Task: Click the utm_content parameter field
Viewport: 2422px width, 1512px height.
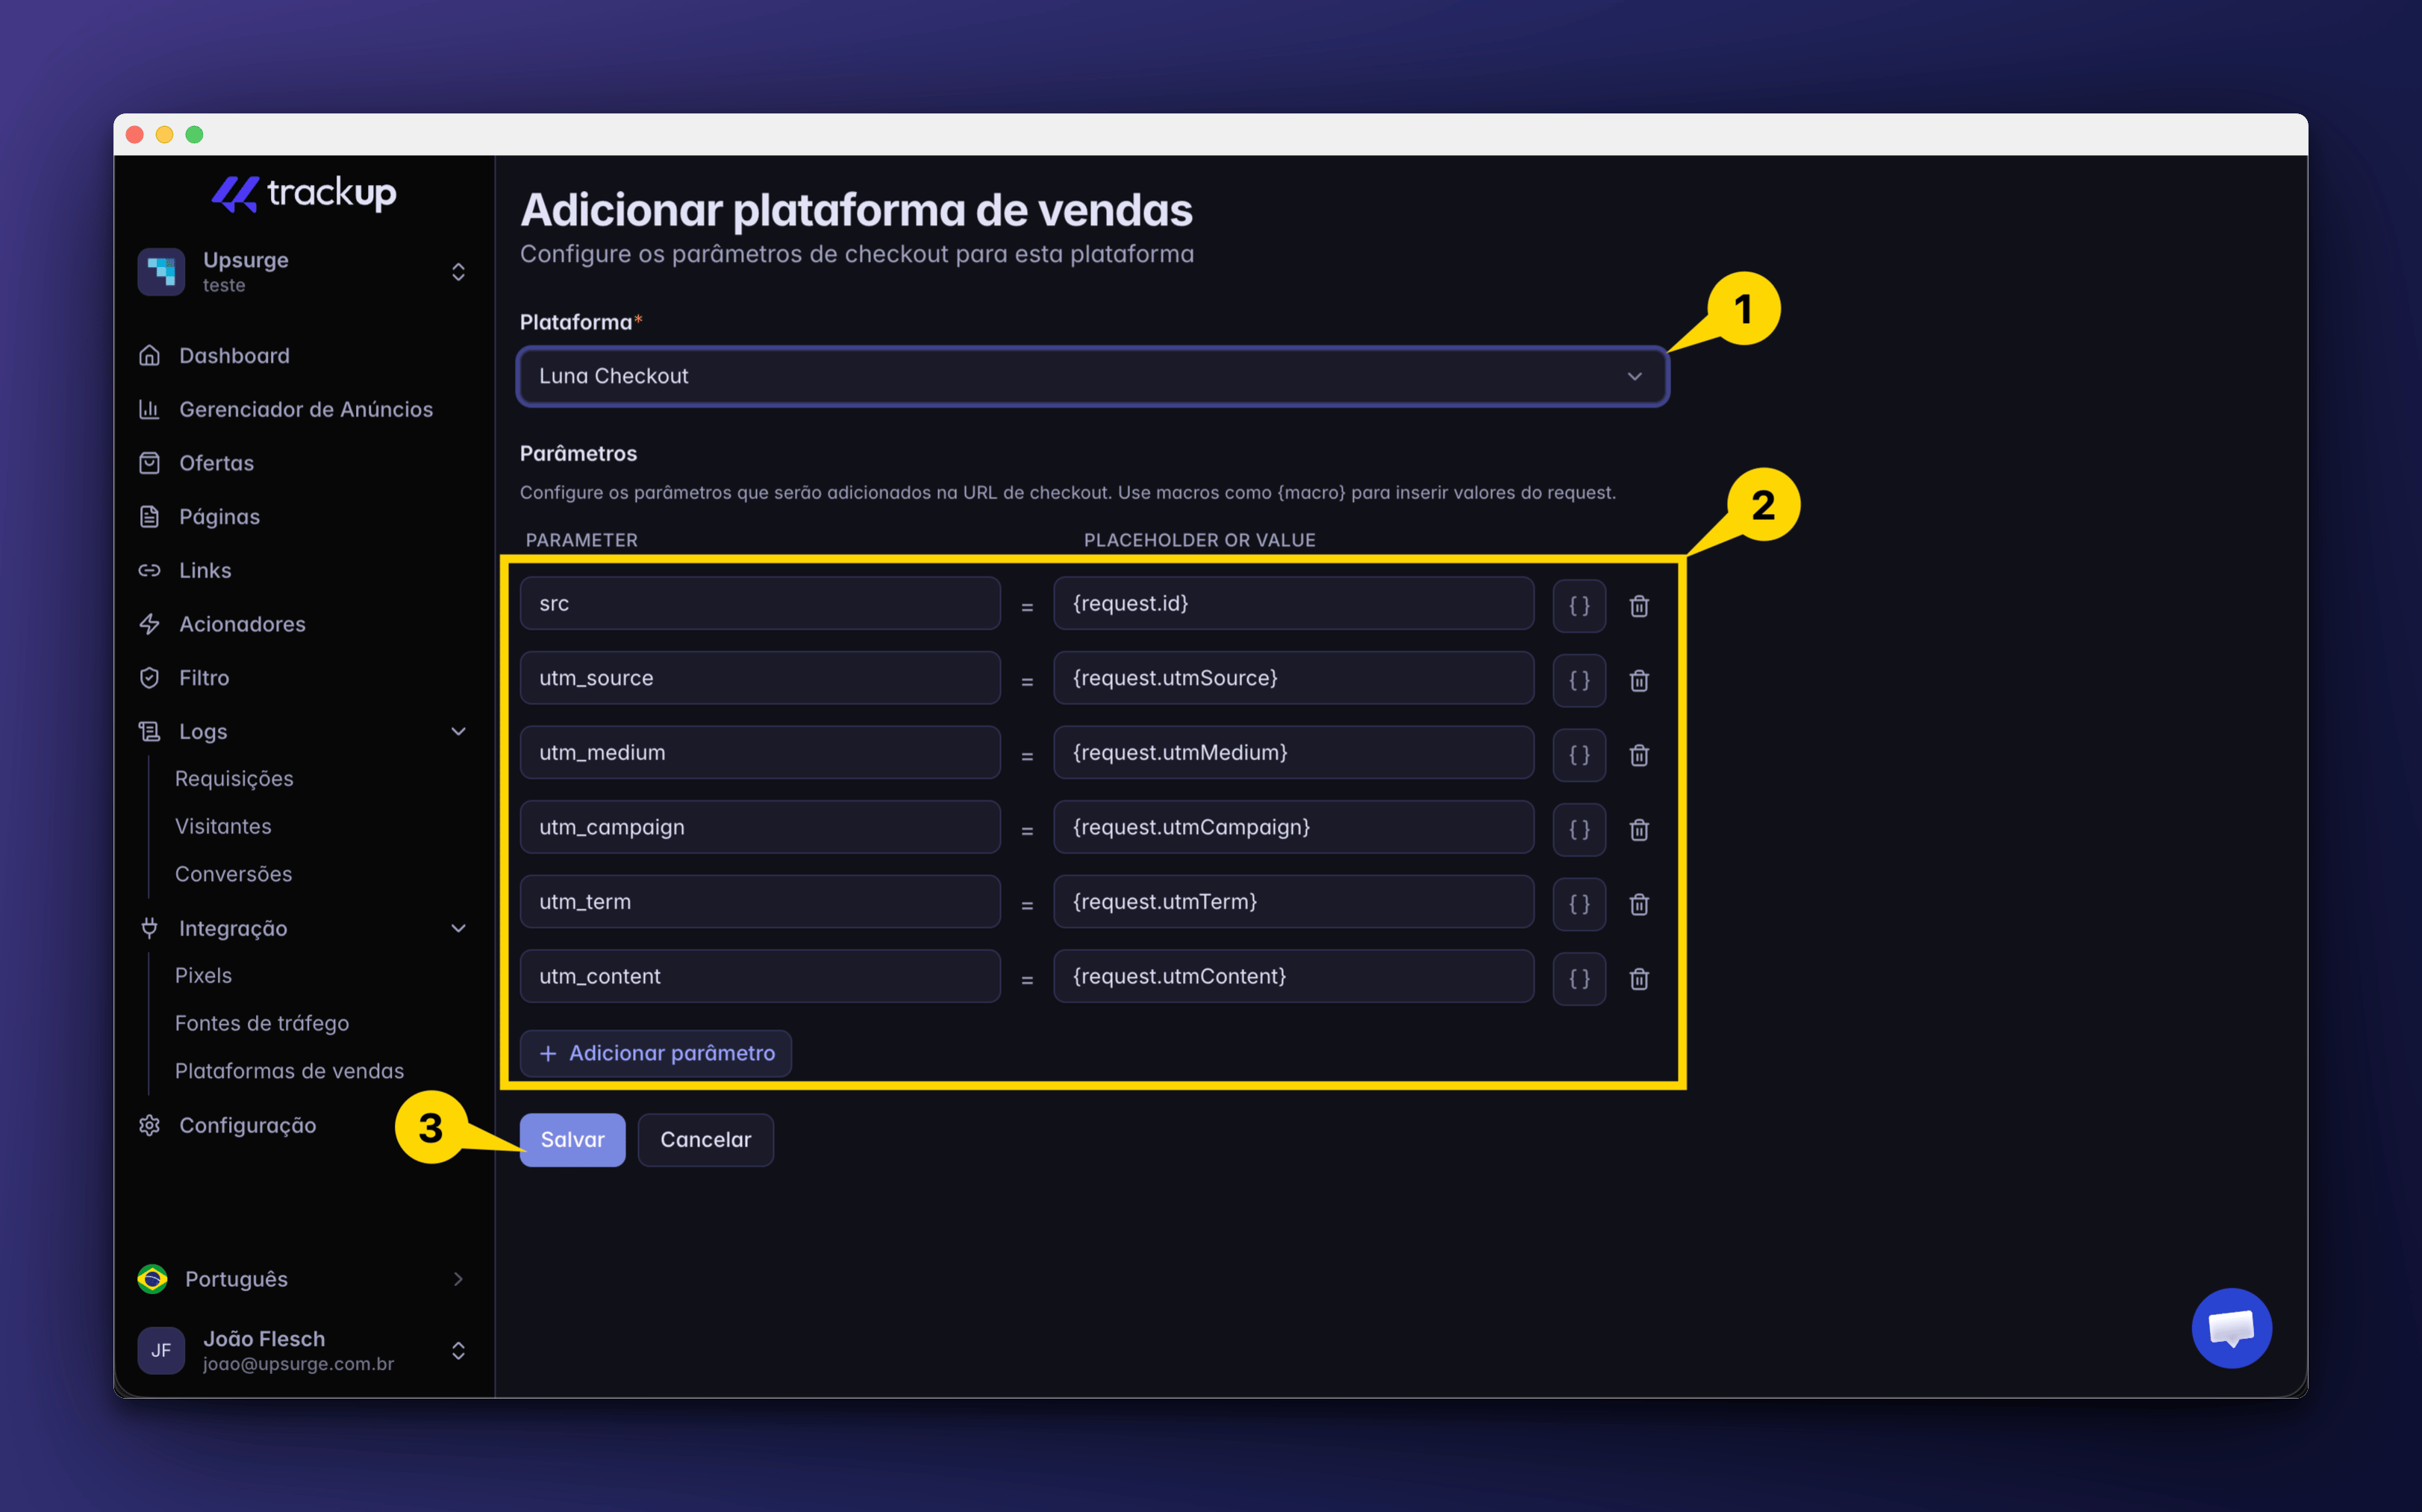Action: tap(761, 976)
